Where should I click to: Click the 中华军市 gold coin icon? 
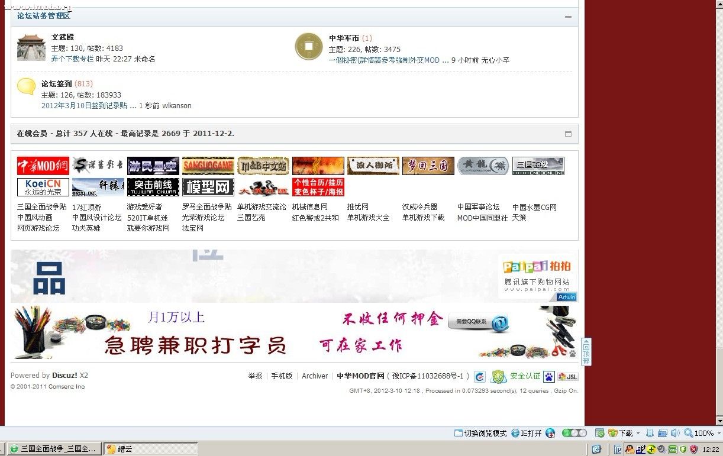coord(308,47)
